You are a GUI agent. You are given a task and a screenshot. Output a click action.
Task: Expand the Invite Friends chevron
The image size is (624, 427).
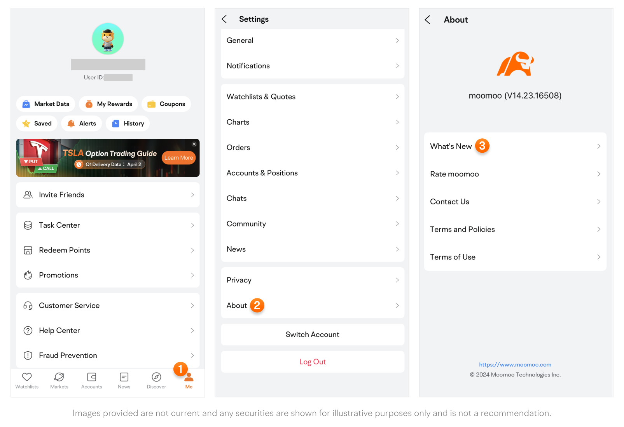[x=192, y=195]
